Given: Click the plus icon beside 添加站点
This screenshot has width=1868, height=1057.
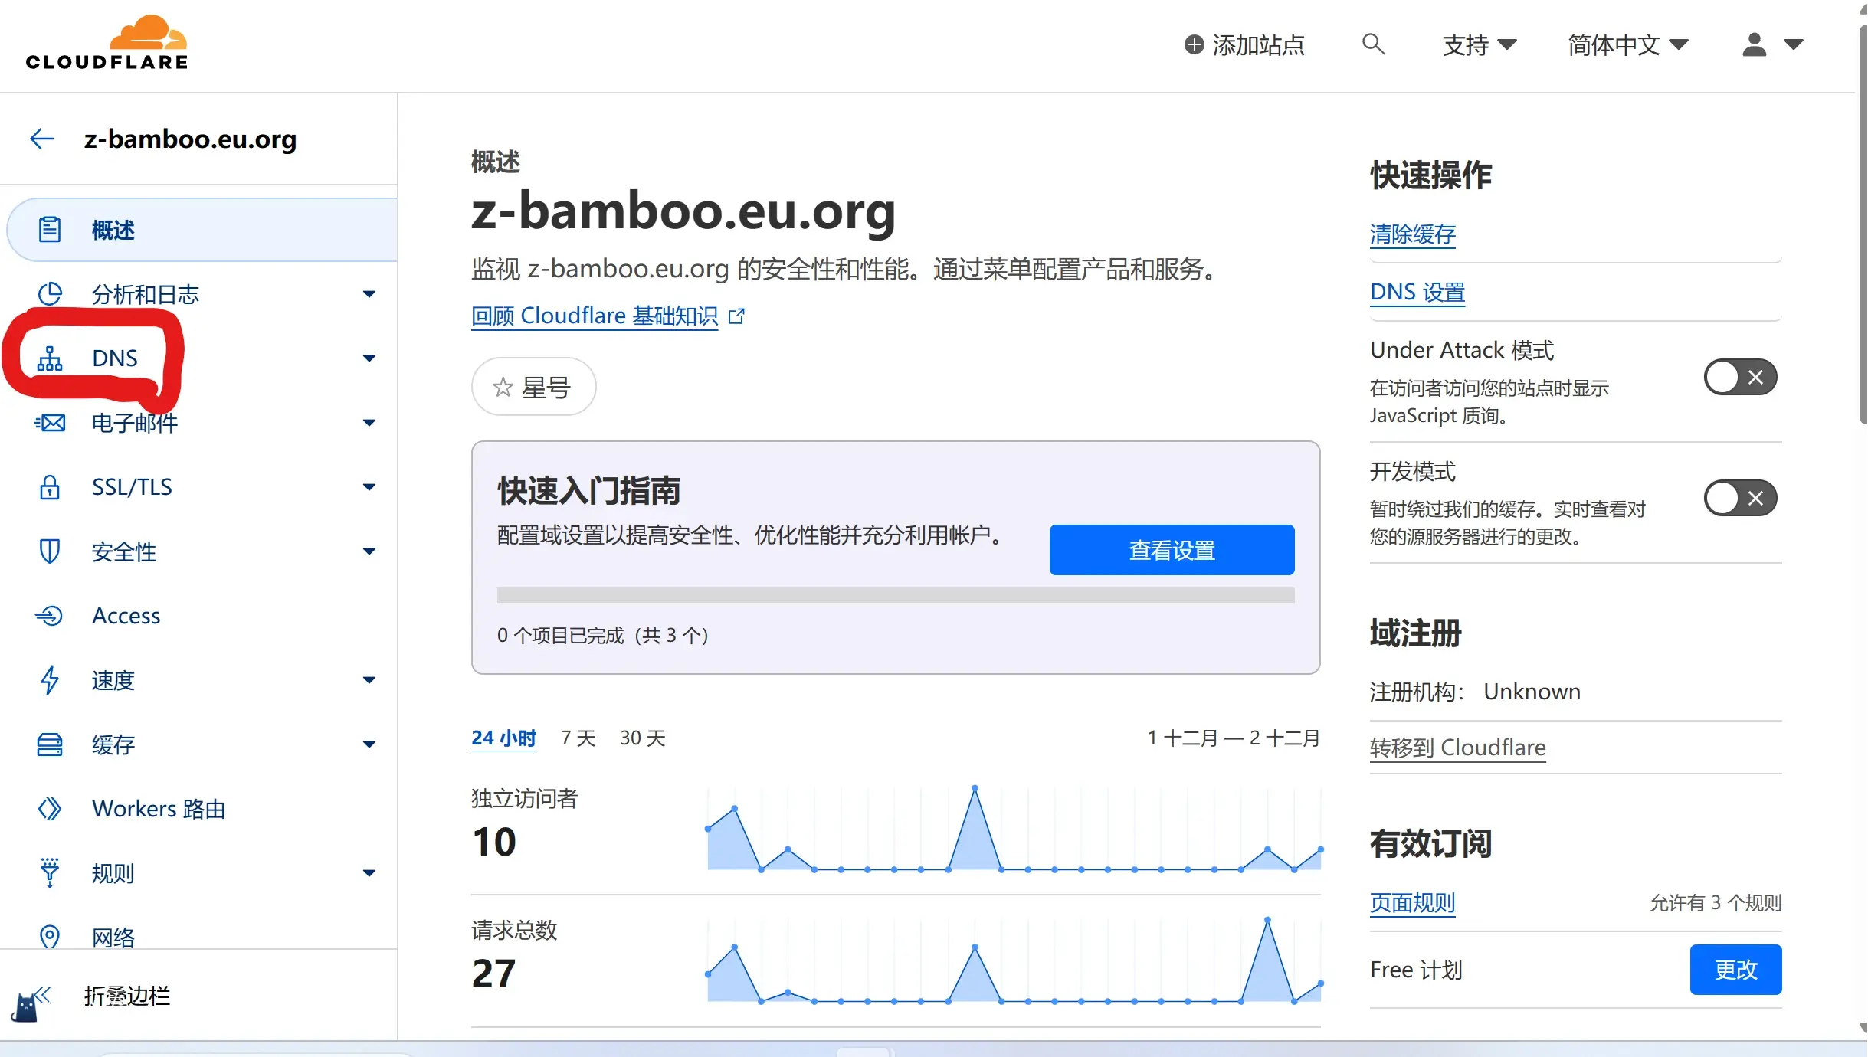Looking at the screenshot, I should [1194, 44].
